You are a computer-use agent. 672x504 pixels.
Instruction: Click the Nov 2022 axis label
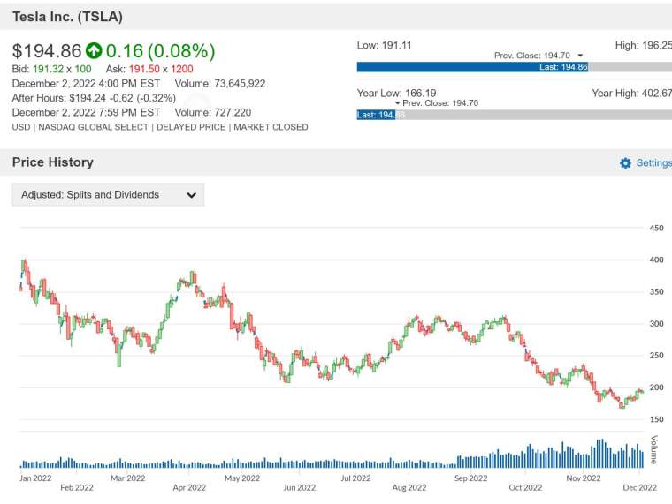coord(584,478)
